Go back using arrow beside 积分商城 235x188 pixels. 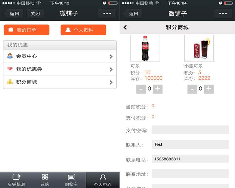(x=125, y=27)
